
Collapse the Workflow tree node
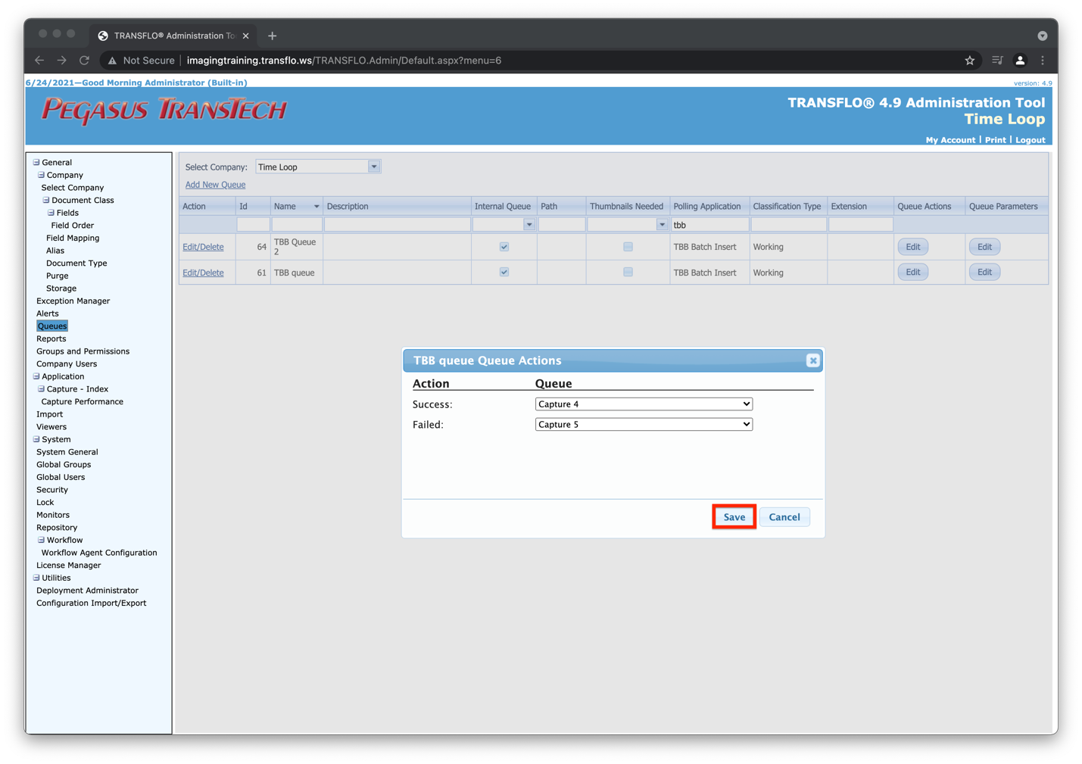coord(41,540)
